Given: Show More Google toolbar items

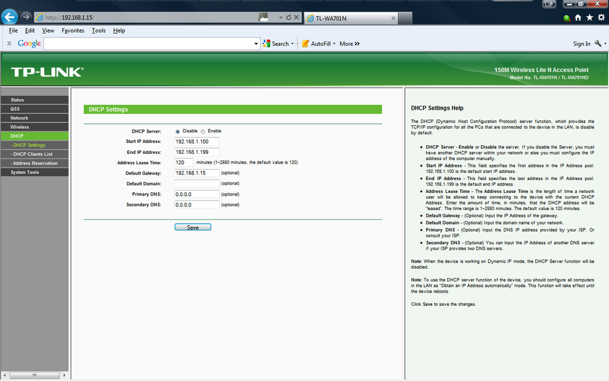Looking at the screenshot, I should click(x=350, y=43).
